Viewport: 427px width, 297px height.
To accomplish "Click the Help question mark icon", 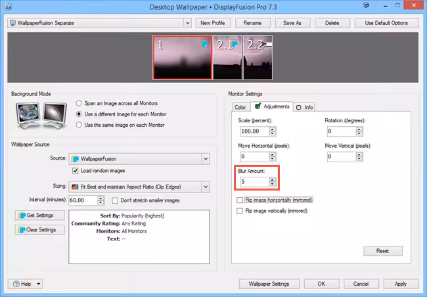I will 15,284.
